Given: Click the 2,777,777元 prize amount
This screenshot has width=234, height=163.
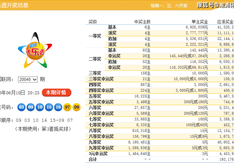Looking at the screenshot, I should pos(197,33).
